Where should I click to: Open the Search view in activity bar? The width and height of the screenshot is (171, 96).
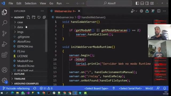pyautogui.click(x=5, y=23)
